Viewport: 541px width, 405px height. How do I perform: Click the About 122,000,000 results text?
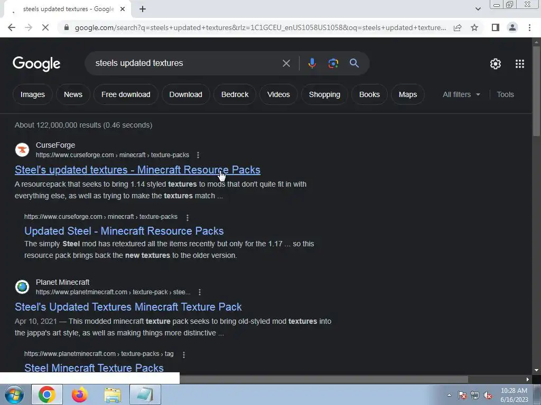(83, 125)
